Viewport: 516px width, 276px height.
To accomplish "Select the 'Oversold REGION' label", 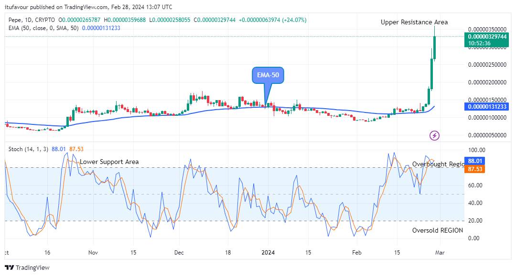I will tap(437, 230).
